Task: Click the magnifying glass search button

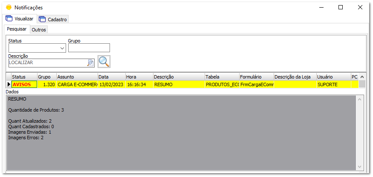Action: click(x=104, y=62)
